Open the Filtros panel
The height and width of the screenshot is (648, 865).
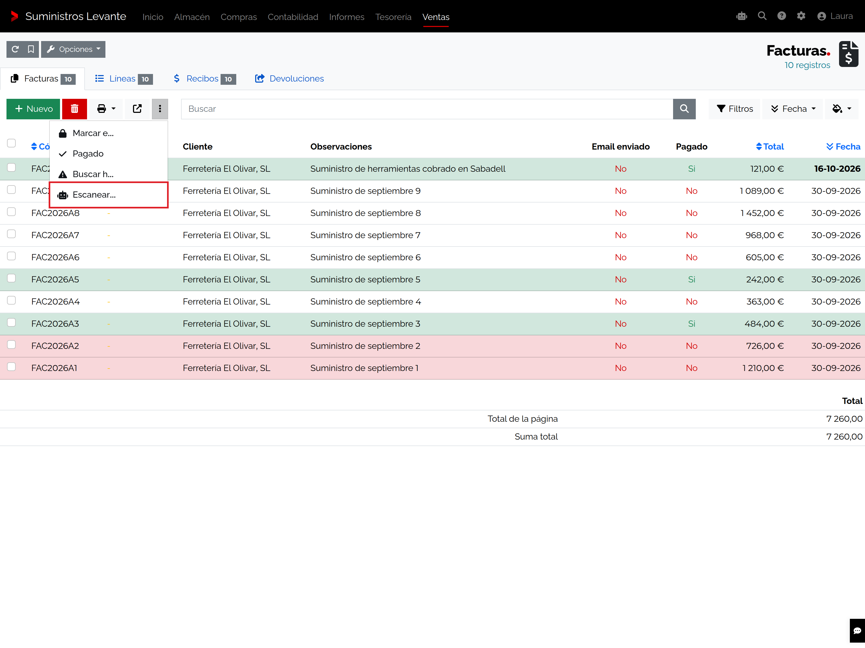point(734,109)
